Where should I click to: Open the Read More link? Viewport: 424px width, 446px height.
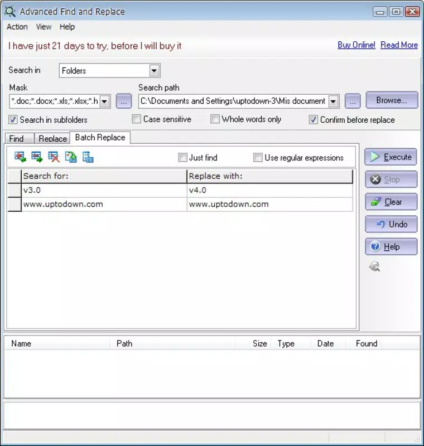399,45
